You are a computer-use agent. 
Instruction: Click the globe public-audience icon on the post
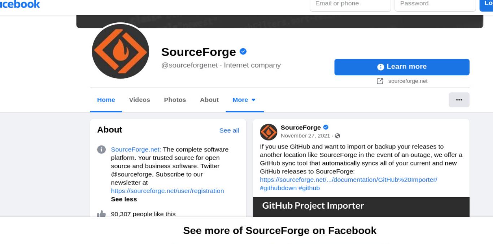[x=337, y=136]
